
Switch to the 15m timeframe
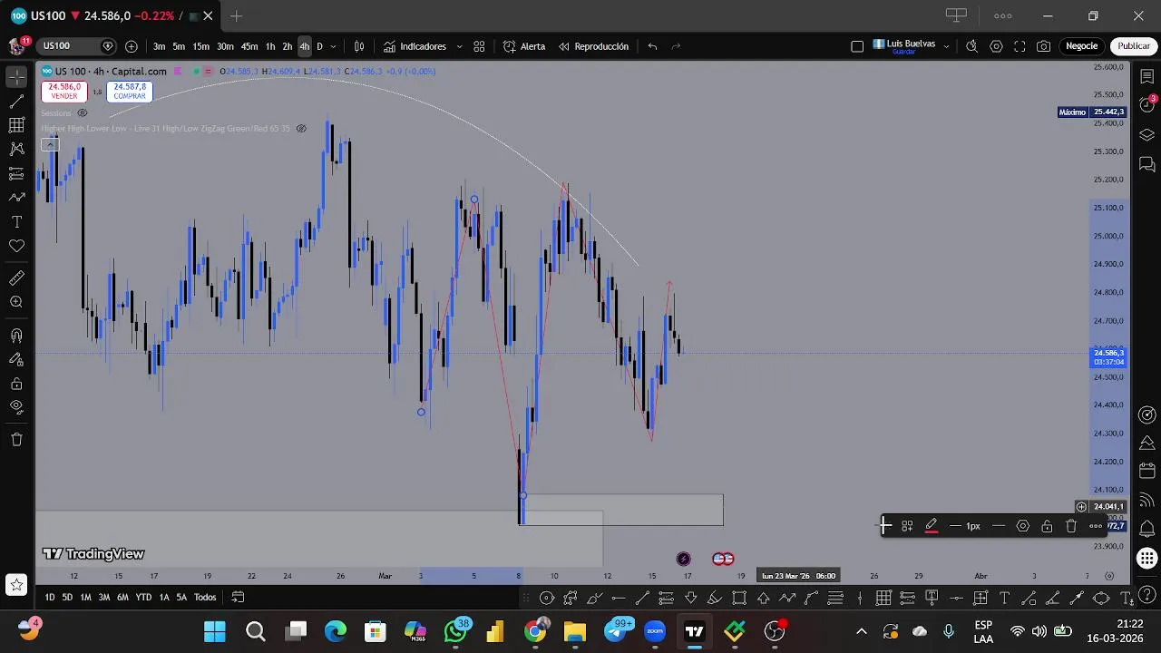[200, 46]
